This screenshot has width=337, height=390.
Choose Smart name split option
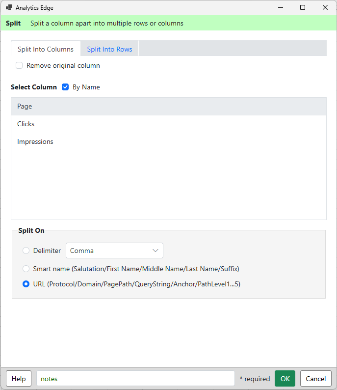point(26,269)
